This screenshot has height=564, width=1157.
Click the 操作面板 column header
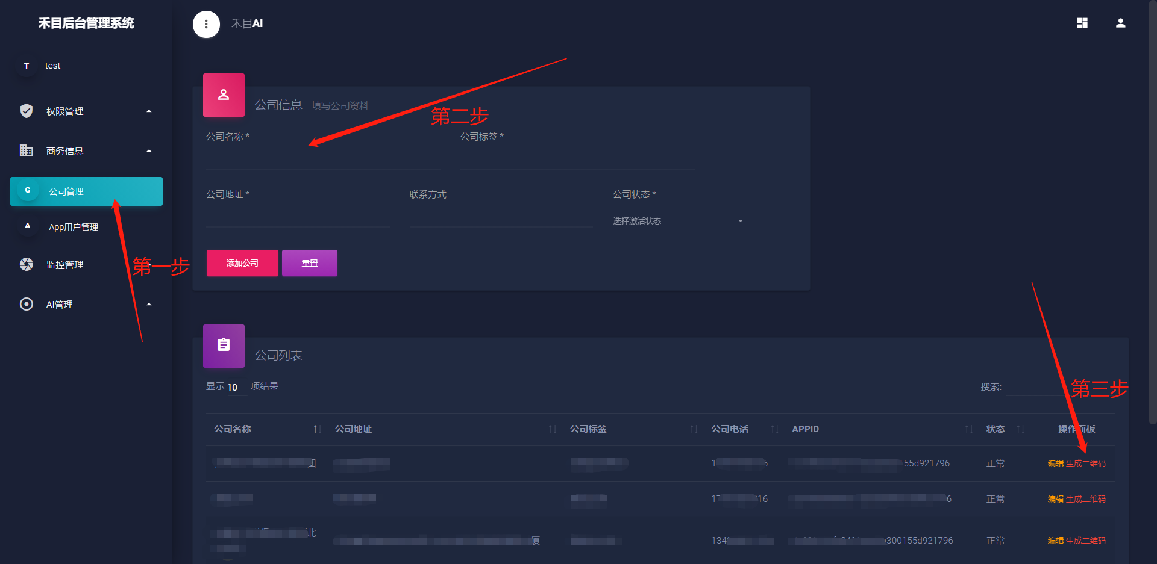point(1077,429)
